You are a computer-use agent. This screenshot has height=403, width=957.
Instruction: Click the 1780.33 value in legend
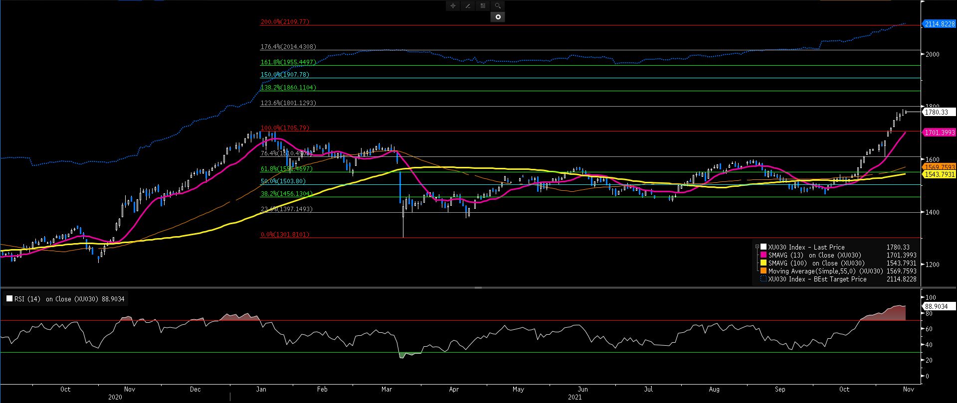[x=898, y=247]
